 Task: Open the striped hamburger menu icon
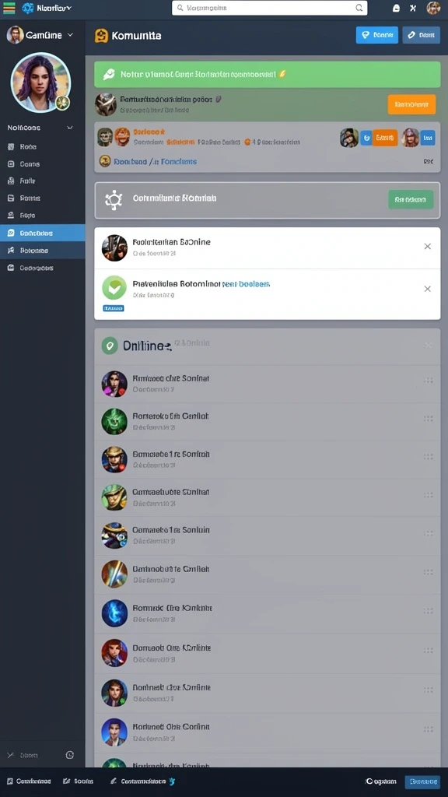pos(9,8)
